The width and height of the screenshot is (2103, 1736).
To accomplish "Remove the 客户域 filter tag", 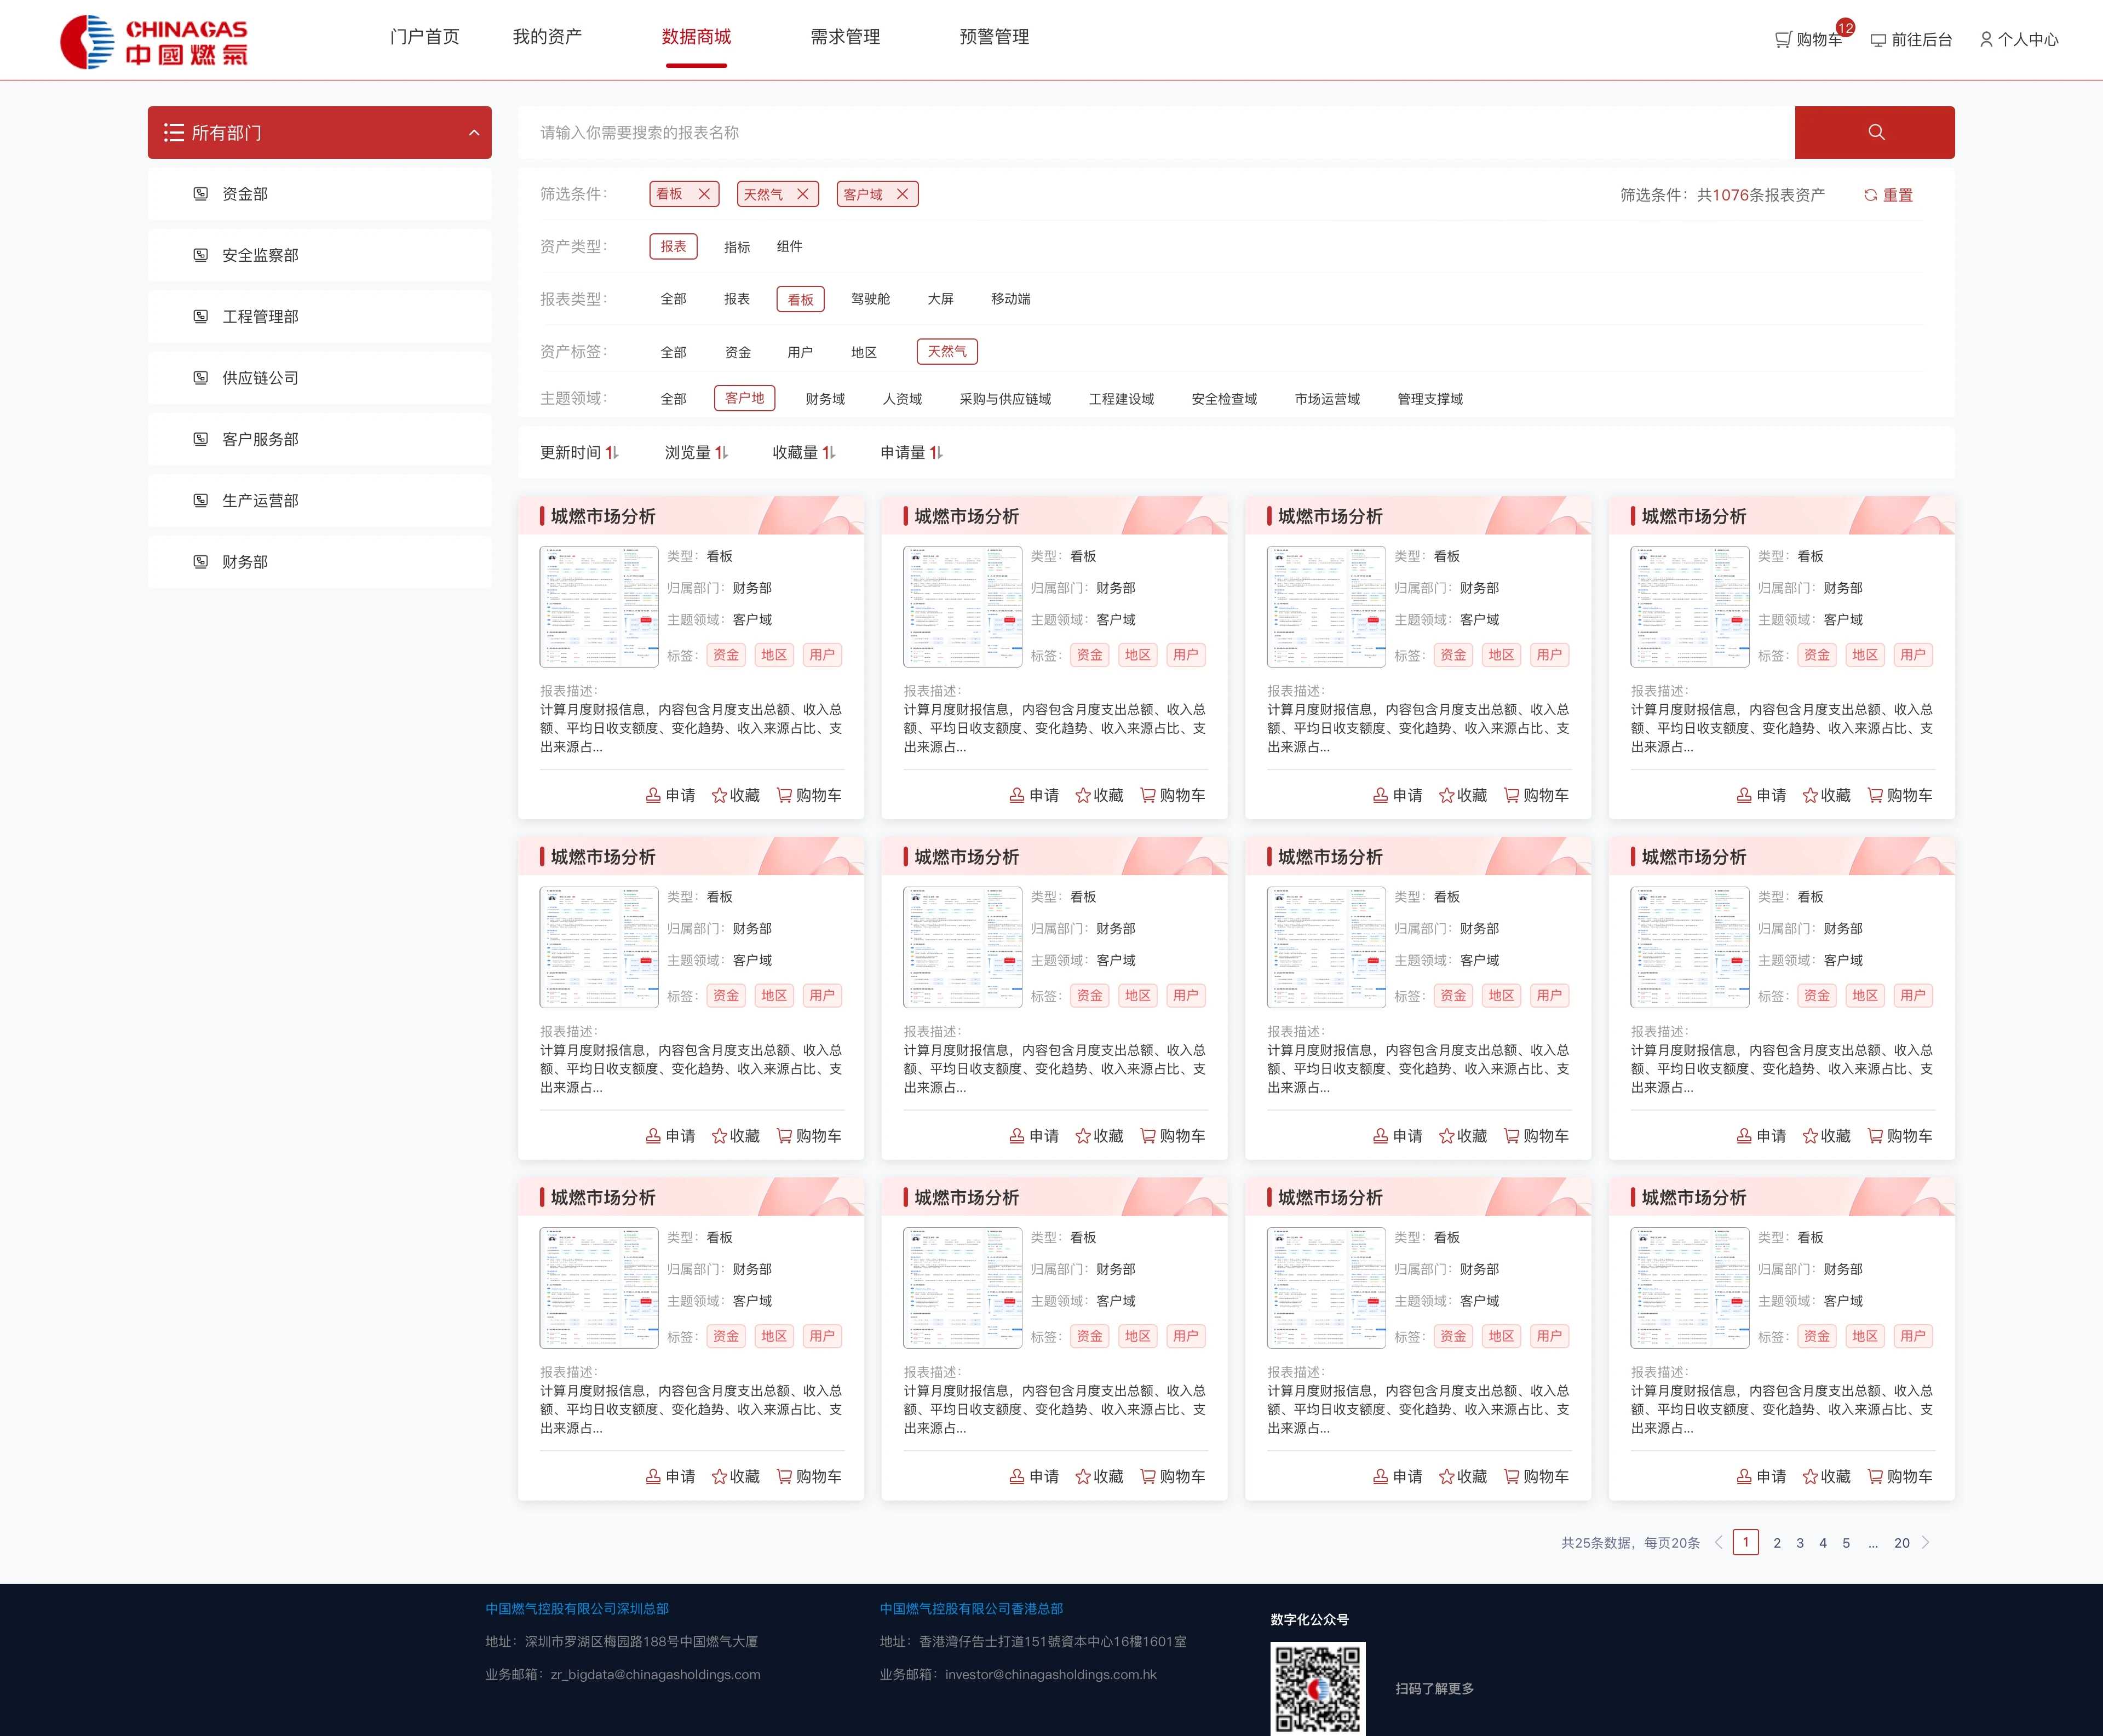I will pyautogui.click(x=902, y=194).
